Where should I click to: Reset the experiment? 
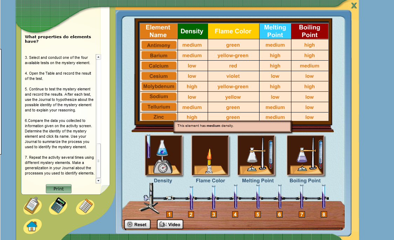pyautogui.click(x=137, y=224)
